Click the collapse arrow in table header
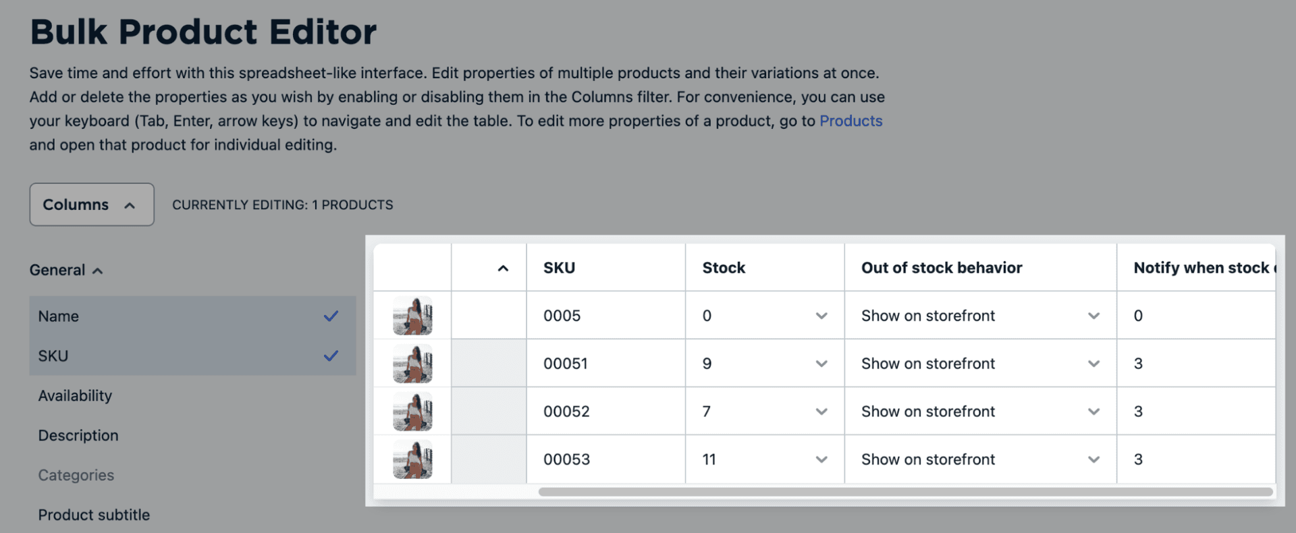This screenshot has height=533, width=1296. tap(503, 269)
